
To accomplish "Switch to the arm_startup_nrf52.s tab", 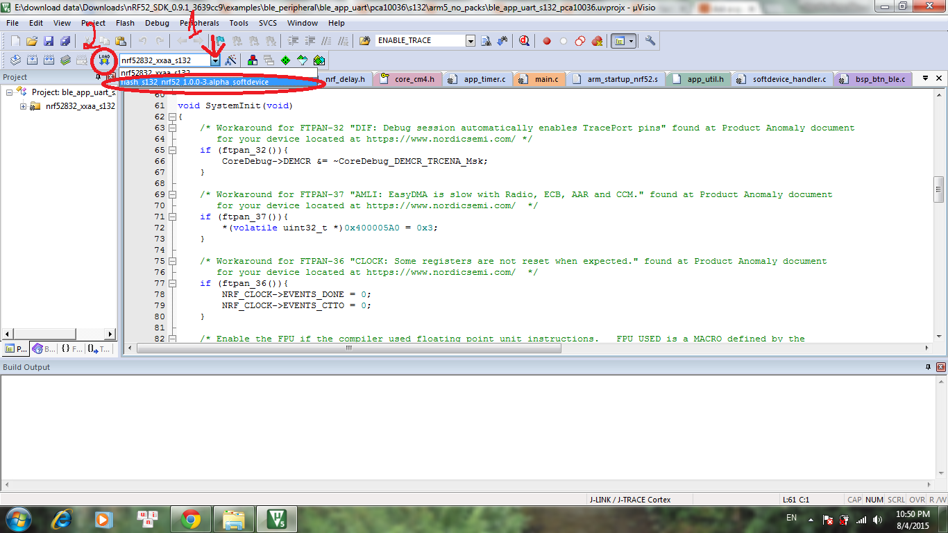I will [616, 79].
